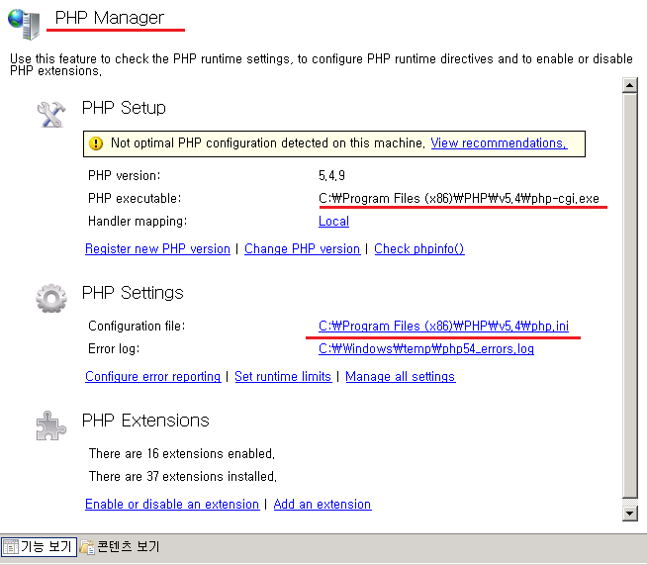Switch to 기능 보기 view tab
647x565 pixels.
pyautogui.click(x=39, y=547)
